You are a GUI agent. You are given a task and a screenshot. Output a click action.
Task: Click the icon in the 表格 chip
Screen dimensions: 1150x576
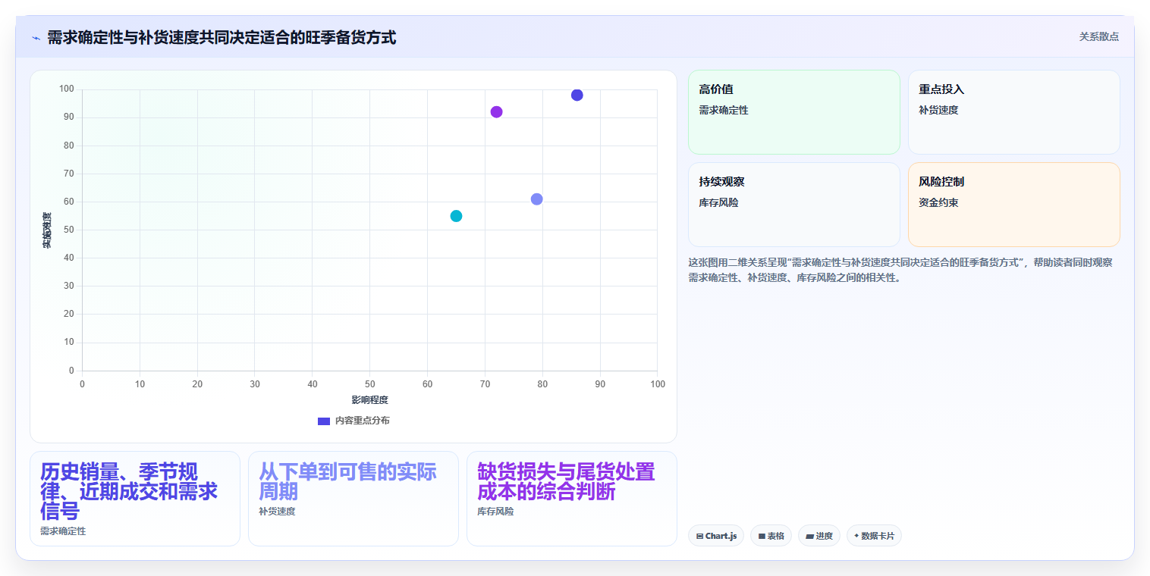coord(762,536)
